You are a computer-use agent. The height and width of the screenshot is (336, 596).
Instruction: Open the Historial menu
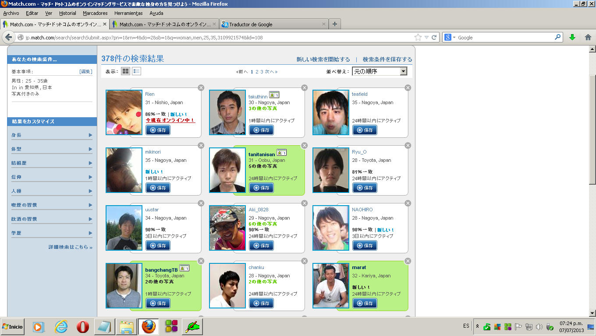67,13
